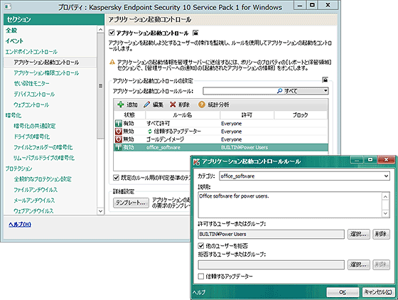Image resolution: width=398 pixels, height=300 pixels.
Task: Enable 信頼するアップデーター checkbox in rule dialog
Action: [200, 276]
